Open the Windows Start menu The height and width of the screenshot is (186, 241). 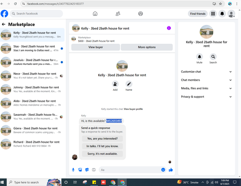pos(2,182)
